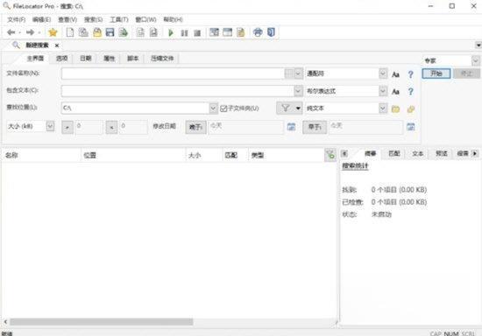Open the 编辑(E) menu
482x336 pixels.
point(41,19)
